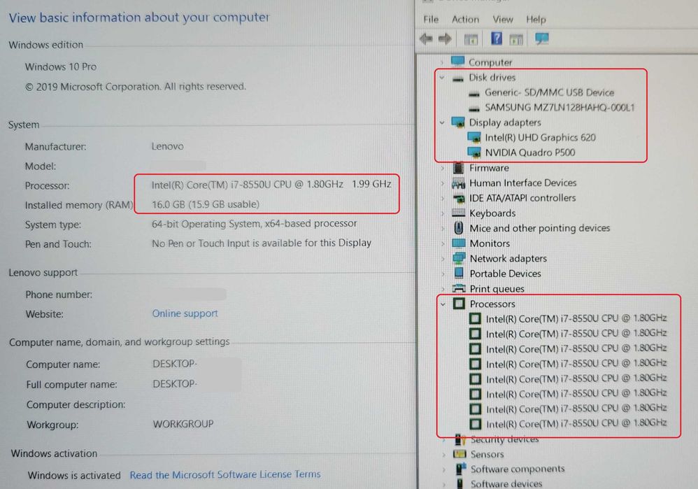Click the Lenovo manufacturer value
698x489 pixels.
167,146
